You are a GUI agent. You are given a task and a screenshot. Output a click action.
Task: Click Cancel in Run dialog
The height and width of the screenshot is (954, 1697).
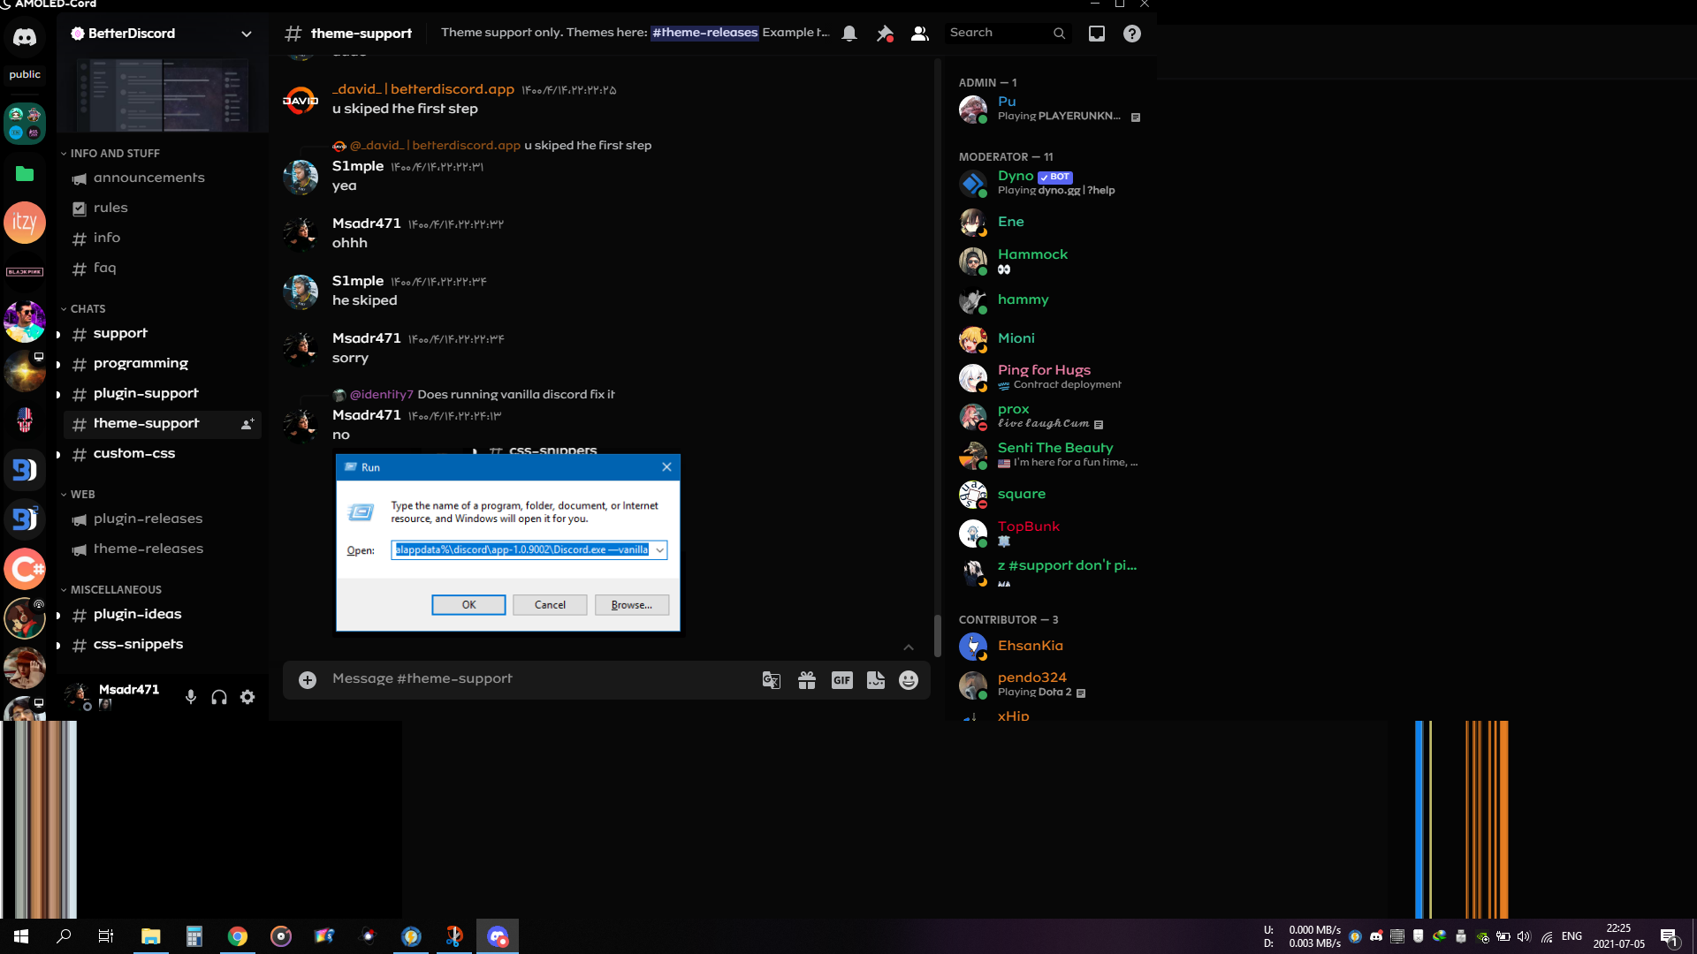(x=550, y=605)
